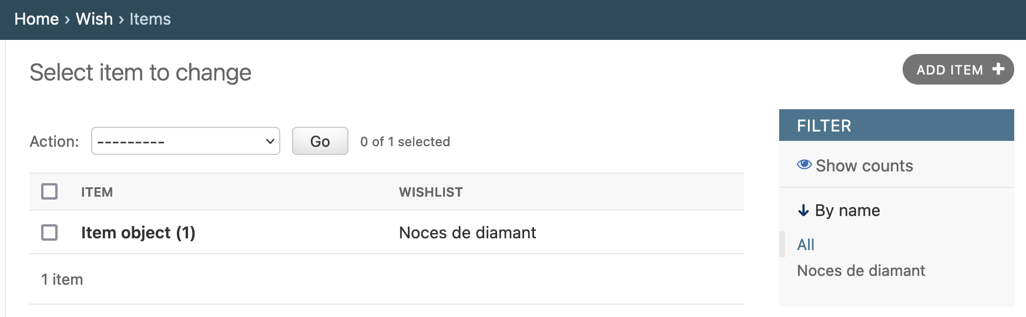The image size is (1026, 317).
Task: Click the FILTER panel heading
Action: coord(824,126)
